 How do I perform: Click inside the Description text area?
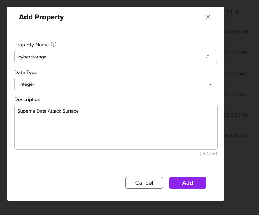pyautogui.click(x=116, y=127)
